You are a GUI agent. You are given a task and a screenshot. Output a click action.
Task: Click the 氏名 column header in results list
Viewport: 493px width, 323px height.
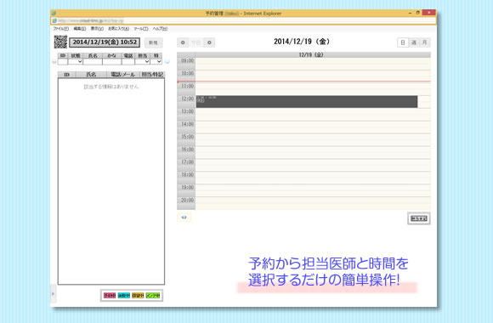[91, 75]
